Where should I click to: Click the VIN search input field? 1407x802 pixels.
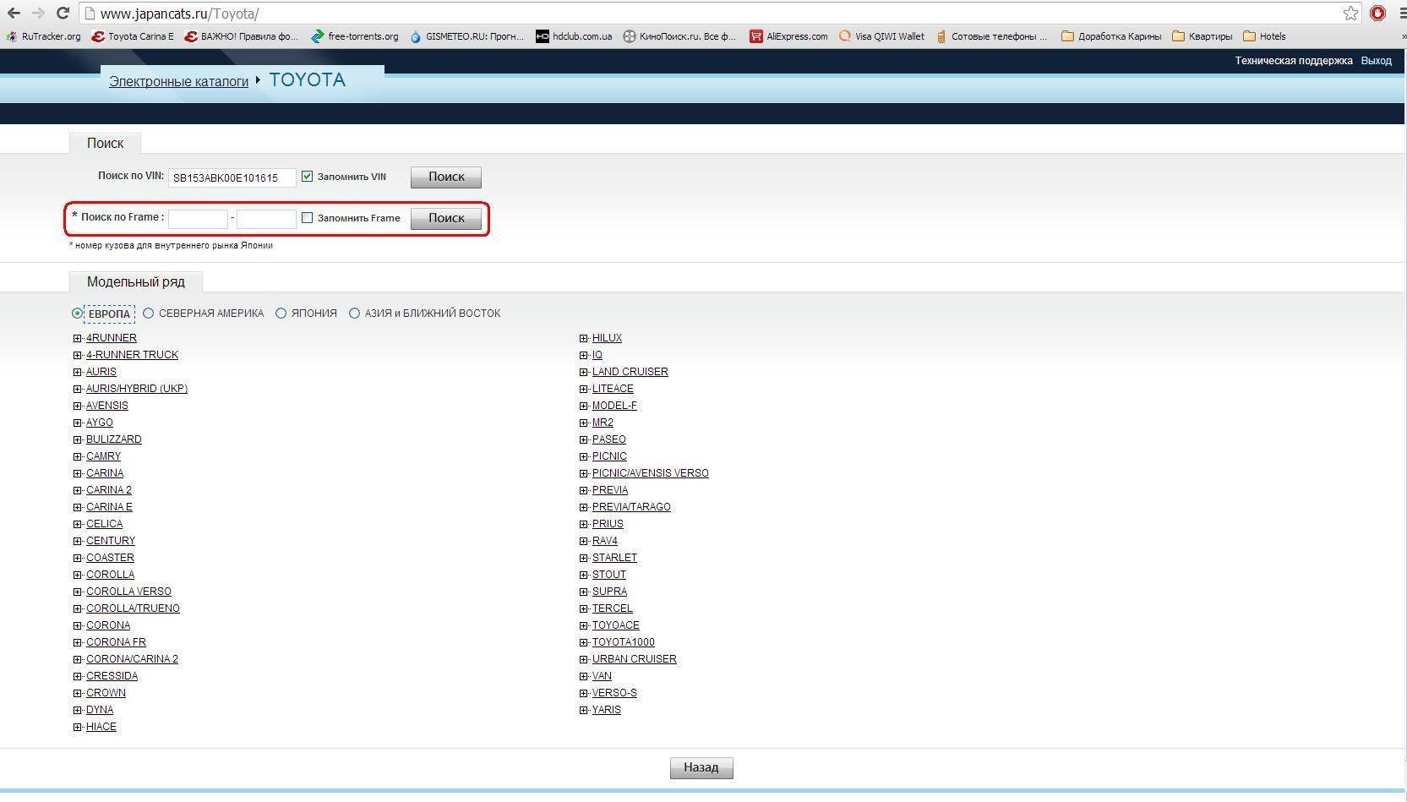click(232, 177)
